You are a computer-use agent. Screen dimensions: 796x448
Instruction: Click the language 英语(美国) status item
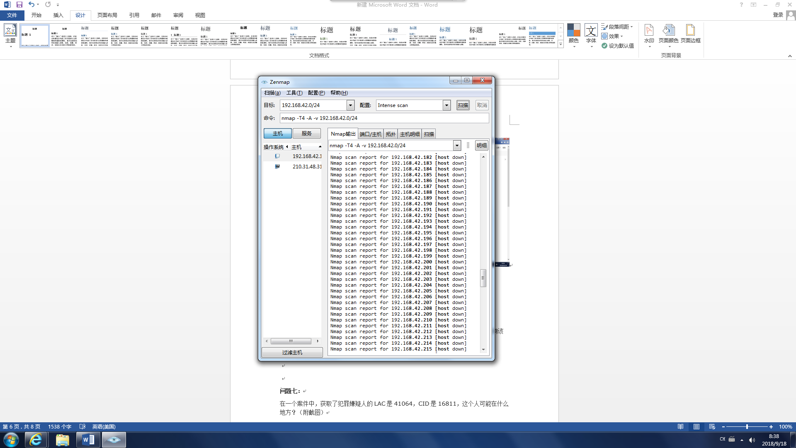[104, 426]
